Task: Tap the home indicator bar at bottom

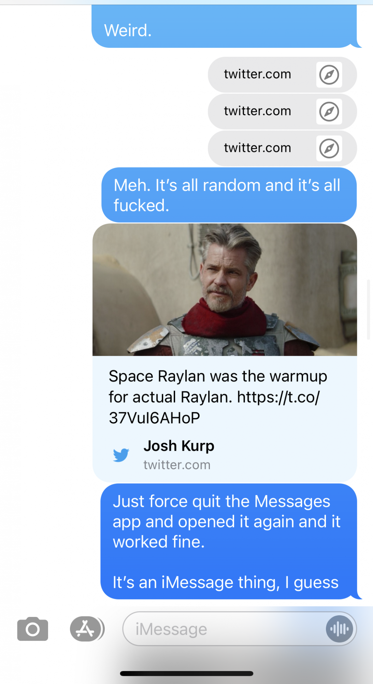Action: coord(186,673)
